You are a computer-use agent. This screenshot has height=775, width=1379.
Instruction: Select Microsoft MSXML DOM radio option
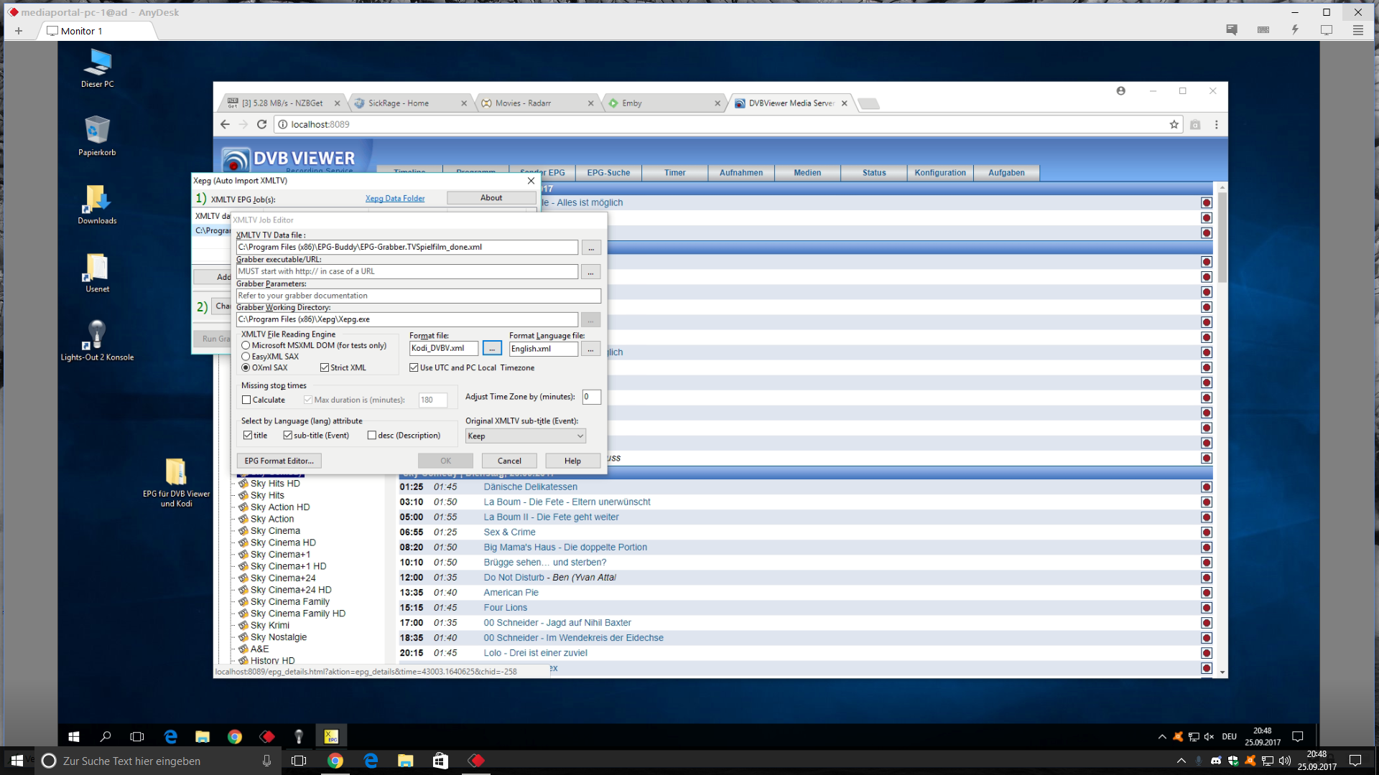[x=246, y=346]
